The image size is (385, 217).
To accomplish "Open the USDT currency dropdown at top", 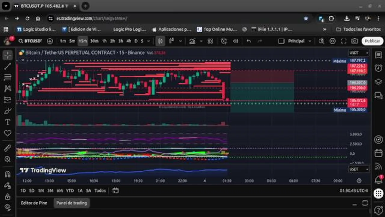I will pyautogui.click(x=359, y=53).
